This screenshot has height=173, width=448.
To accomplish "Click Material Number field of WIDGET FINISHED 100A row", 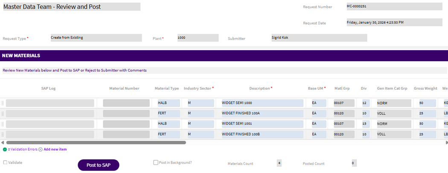I will point(126,113).
